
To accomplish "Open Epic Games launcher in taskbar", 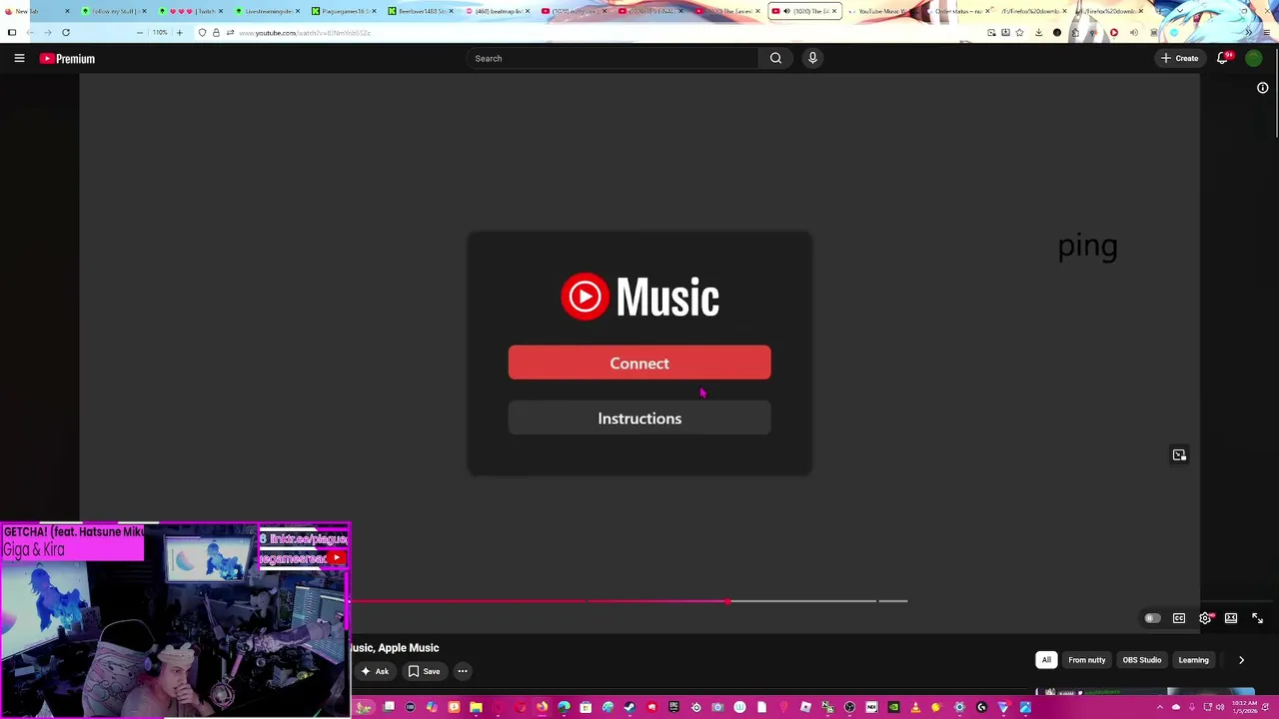I will click(673, 708).
